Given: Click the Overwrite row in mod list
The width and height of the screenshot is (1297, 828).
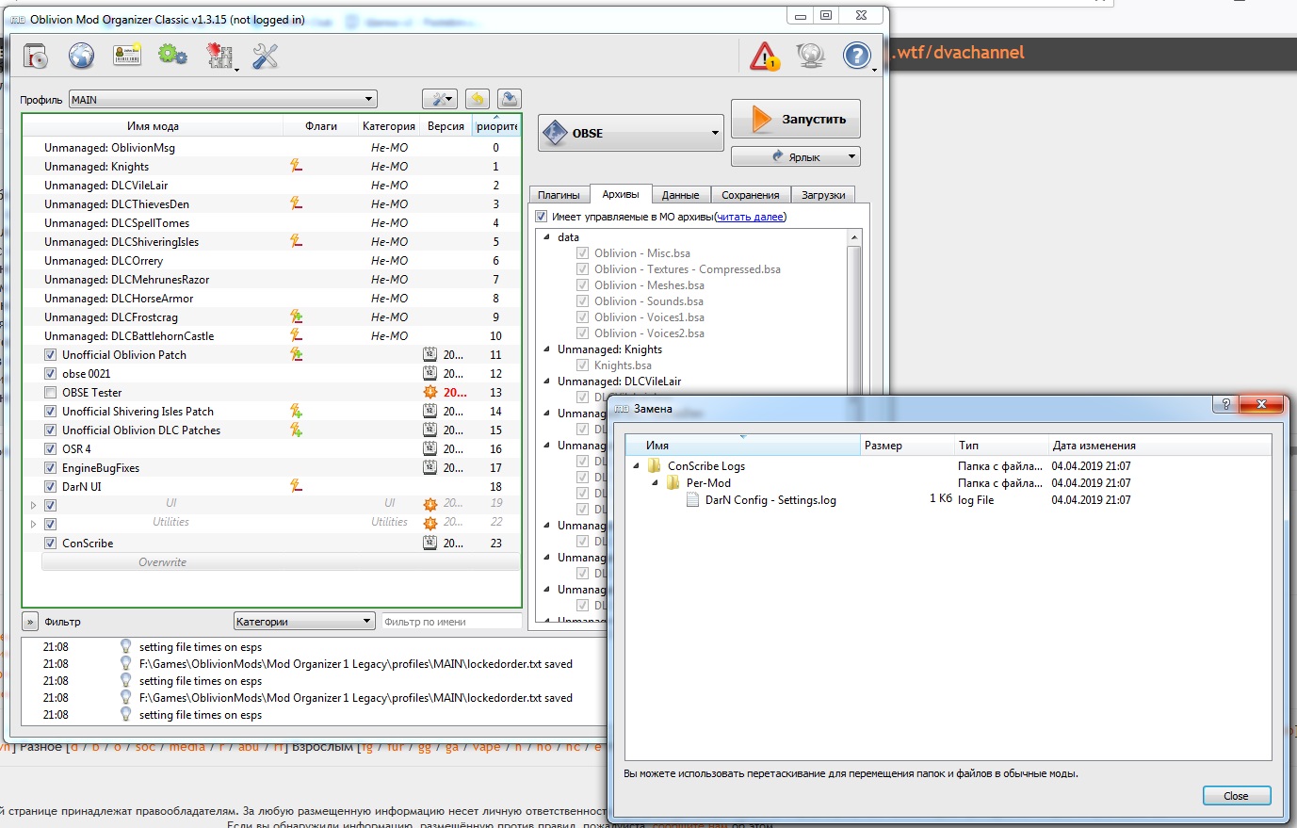Looking at the screenshot, I should point(281,562).
